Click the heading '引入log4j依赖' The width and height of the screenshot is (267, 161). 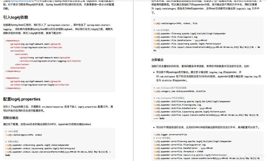click(16, 17)
